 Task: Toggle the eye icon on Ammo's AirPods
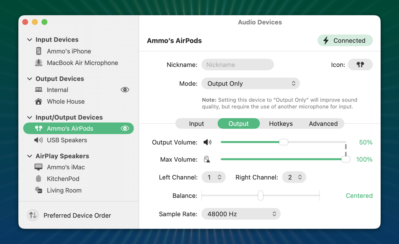[125, 128]
